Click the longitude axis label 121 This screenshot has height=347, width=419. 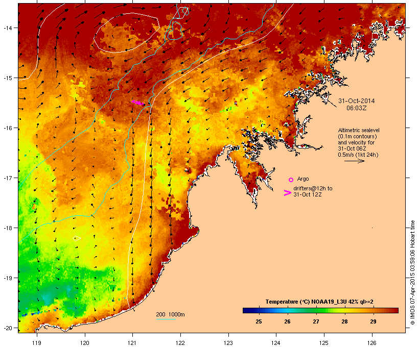132,343
